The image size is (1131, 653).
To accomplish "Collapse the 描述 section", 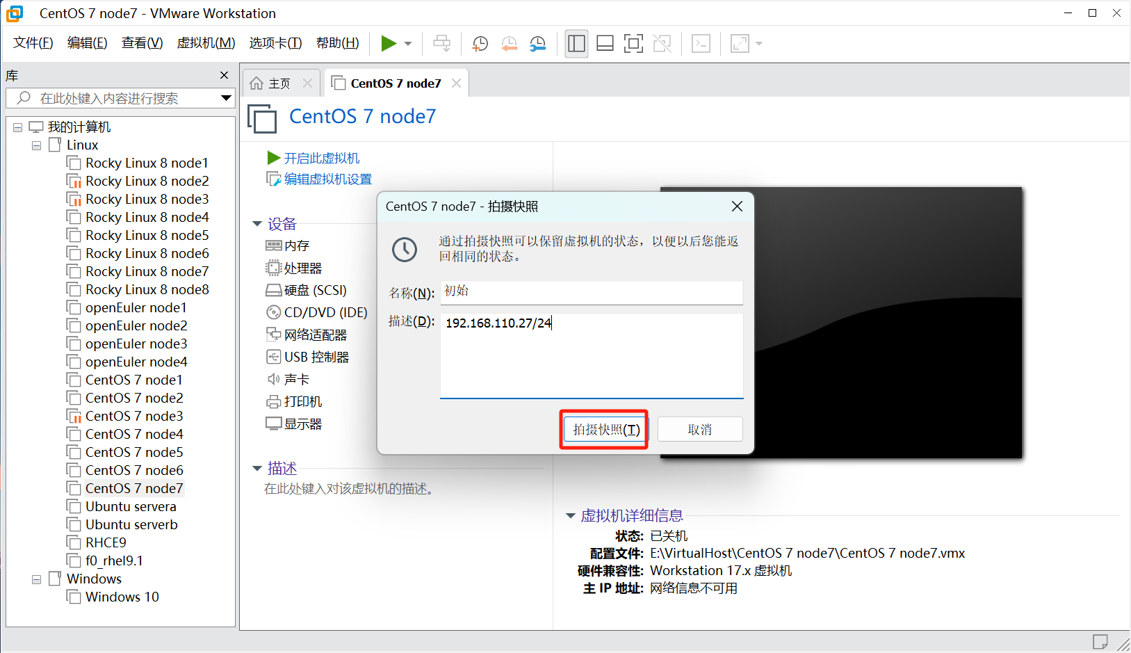I will pos(257,469).
